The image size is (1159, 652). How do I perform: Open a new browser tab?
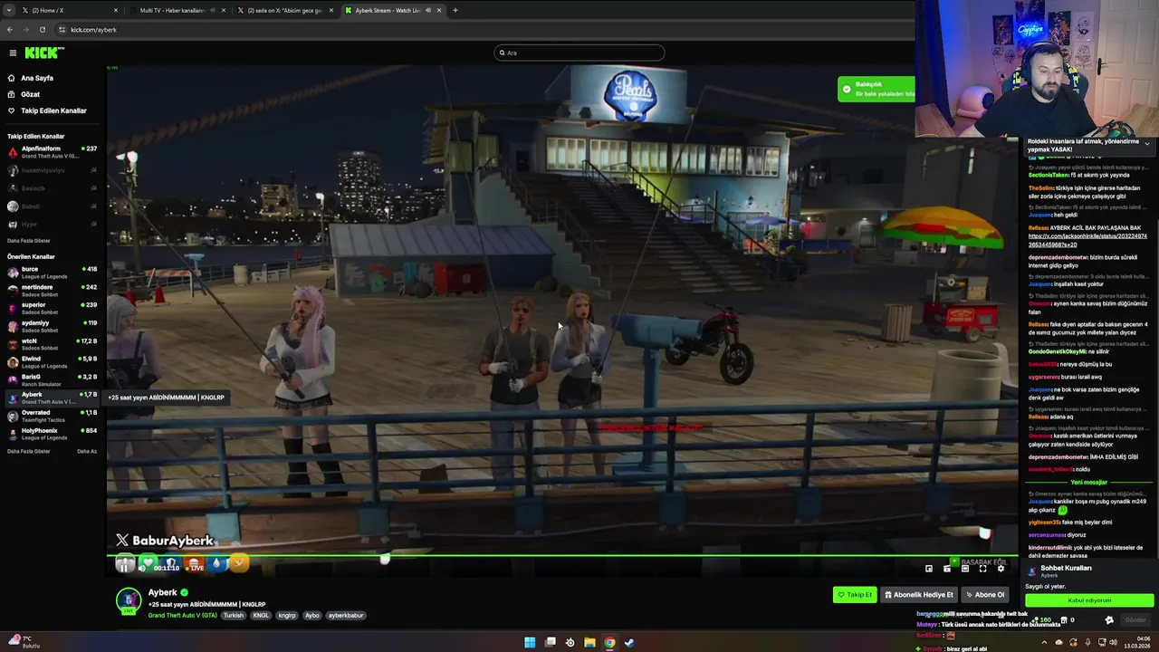pyautogui.click(x=455, y=10)
